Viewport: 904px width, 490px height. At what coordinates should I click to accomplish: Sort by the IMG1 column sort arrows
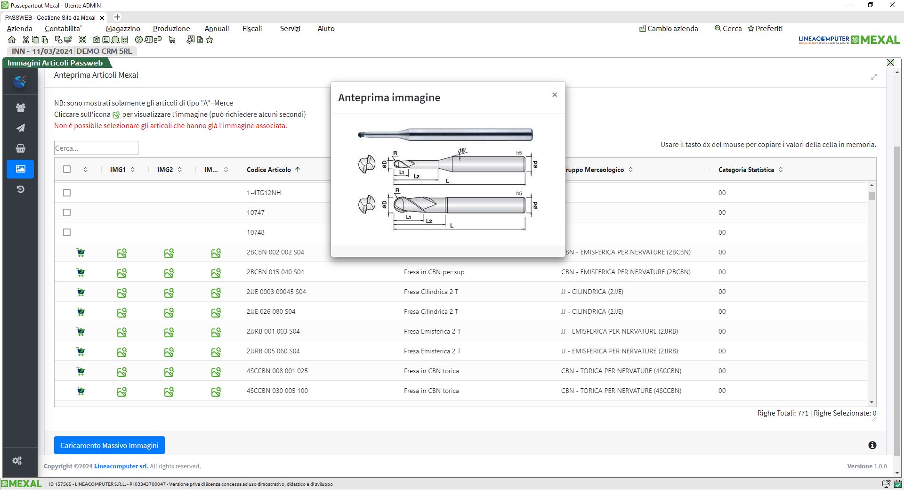point(133,170)
